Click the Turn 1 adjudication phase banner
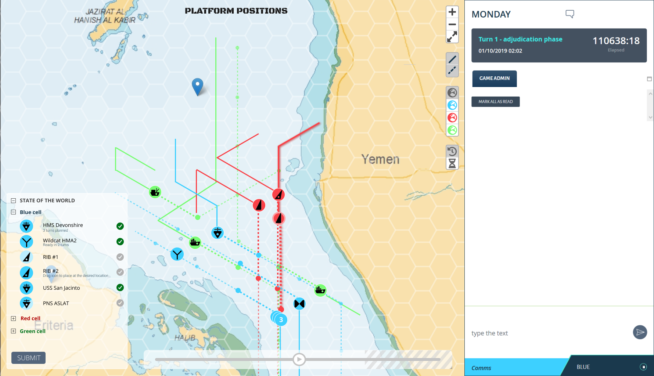 tap(559, 46)
